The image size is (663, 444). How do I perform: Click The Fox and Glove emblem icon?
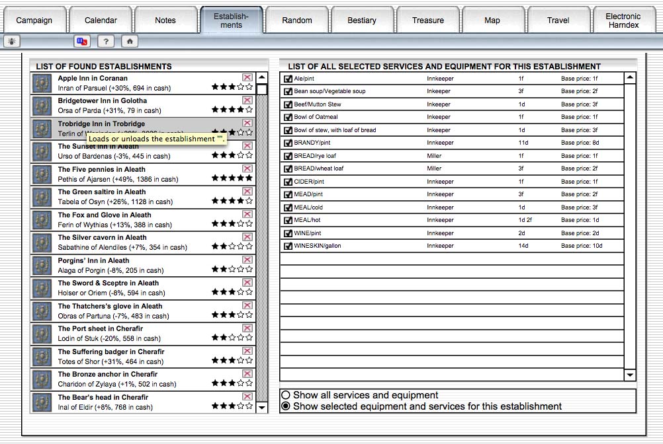[42, 220]
